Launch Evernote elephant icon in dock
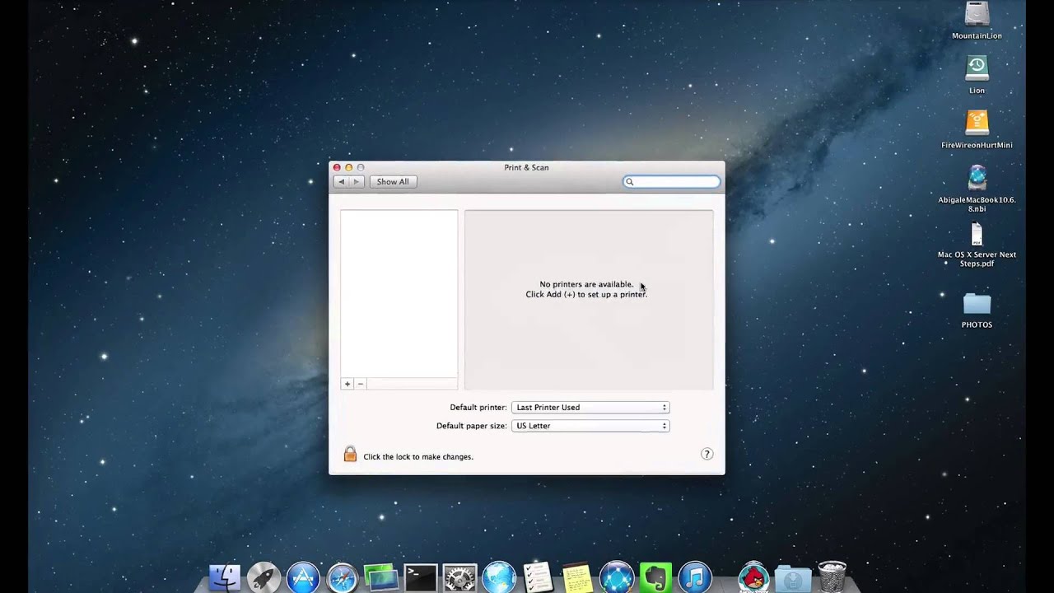The width and height of the screenshot is (1054, 593). 656,577
